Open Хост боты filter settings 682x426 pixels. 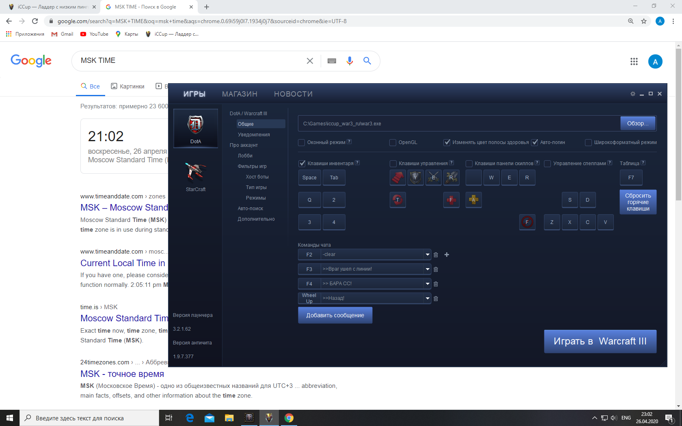pos(257,177)
